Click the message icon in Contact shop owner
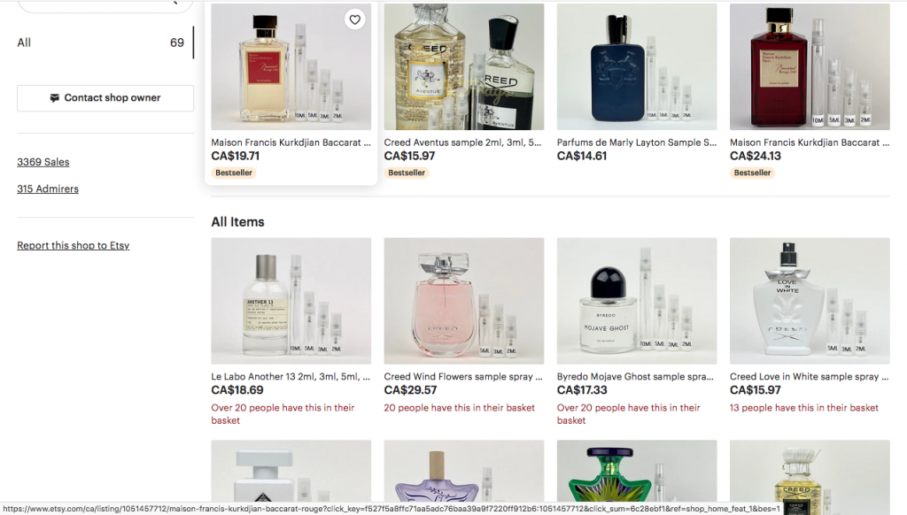Screen dimensions: 907x515 (54, 98)
